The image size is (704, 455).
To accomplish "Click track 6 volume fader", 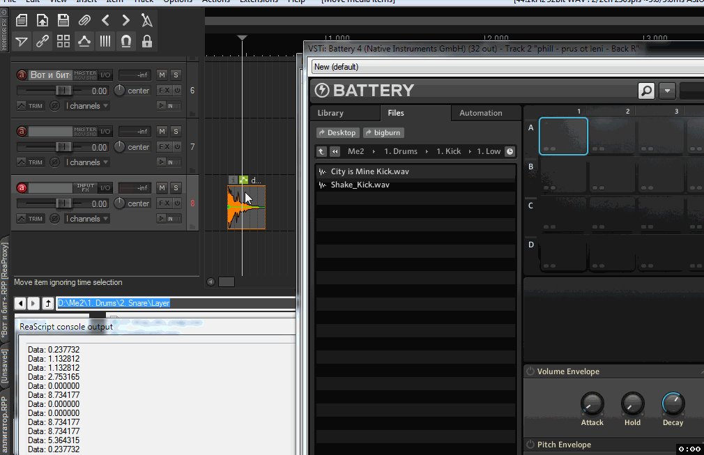I will 63,91.
